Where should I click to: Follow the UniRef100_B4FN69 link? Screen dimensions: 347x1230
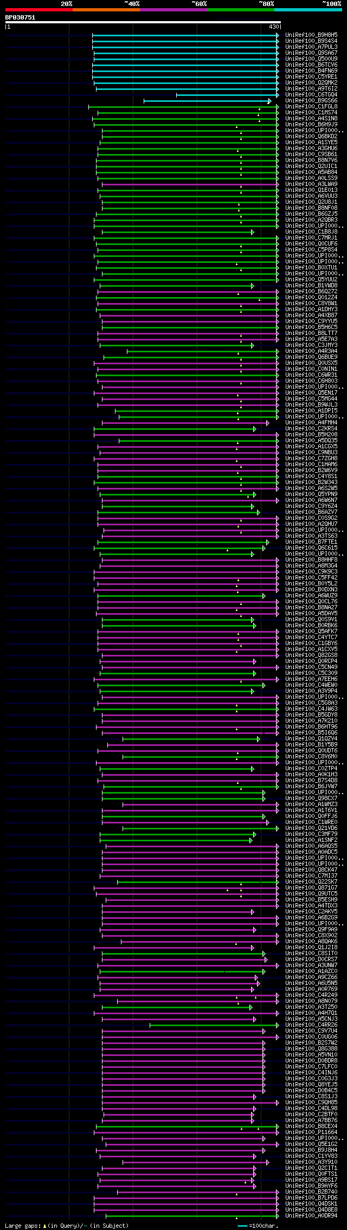pyautogui.click(x=311, y=70)
